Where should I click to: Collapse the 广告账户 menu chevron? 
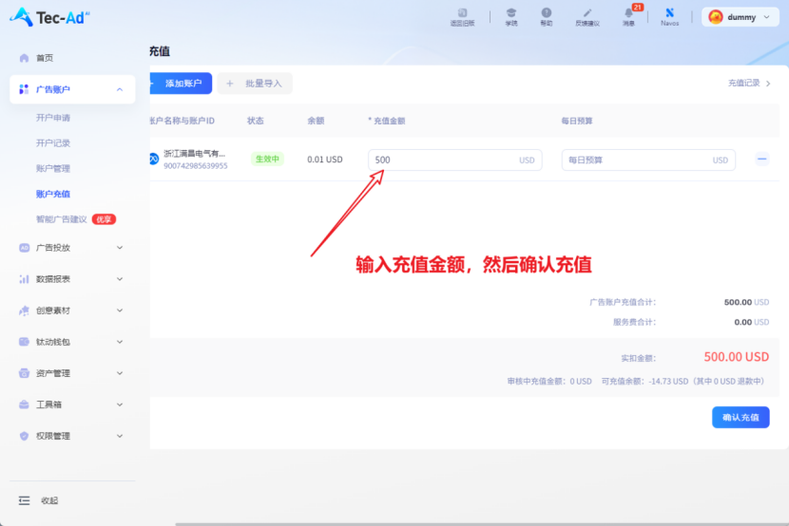[120, 89]
